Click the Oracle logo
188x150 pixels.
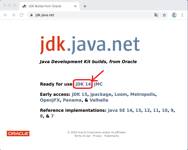18,134
